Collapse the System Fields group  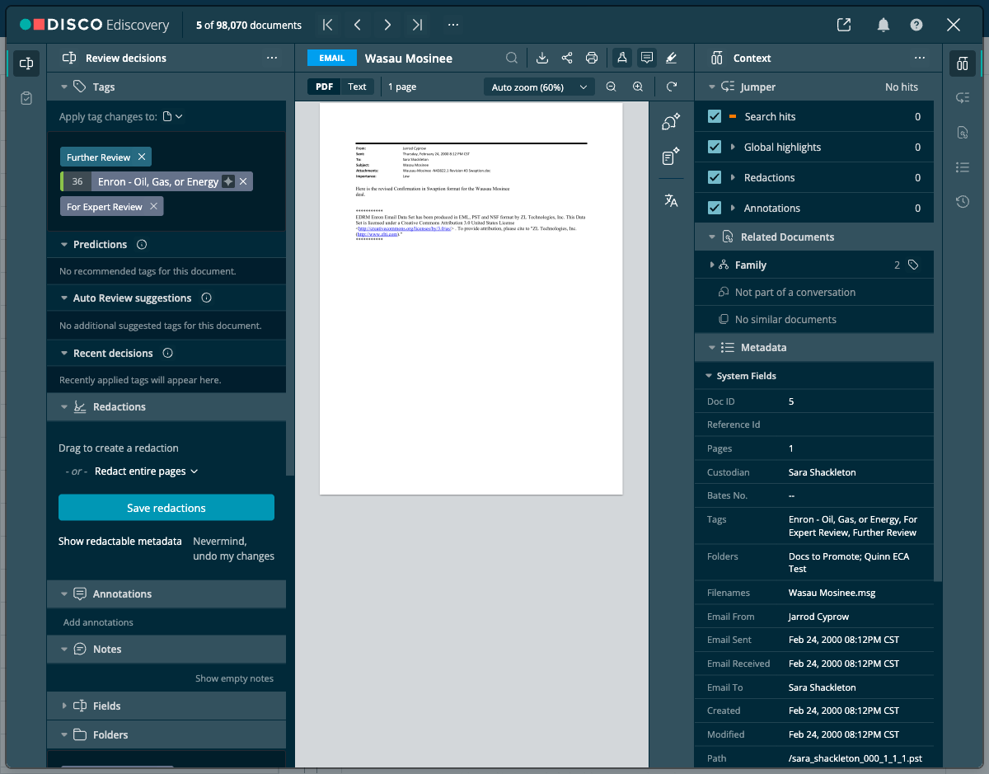(x=709, y=376)
